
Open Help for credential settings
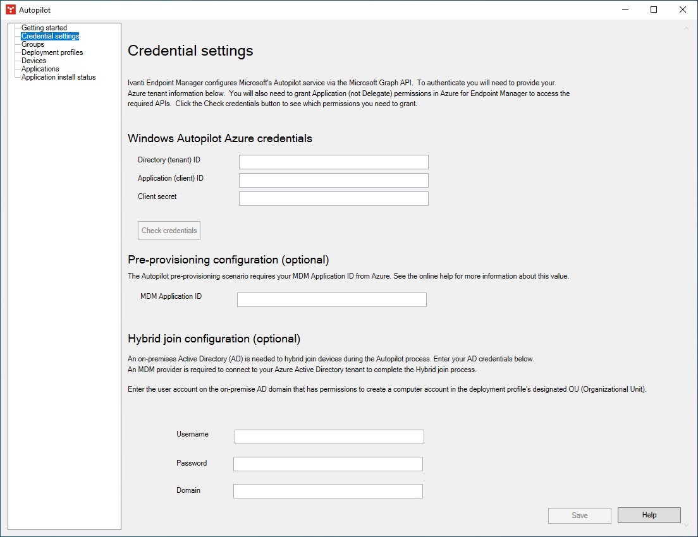(649, 515)
